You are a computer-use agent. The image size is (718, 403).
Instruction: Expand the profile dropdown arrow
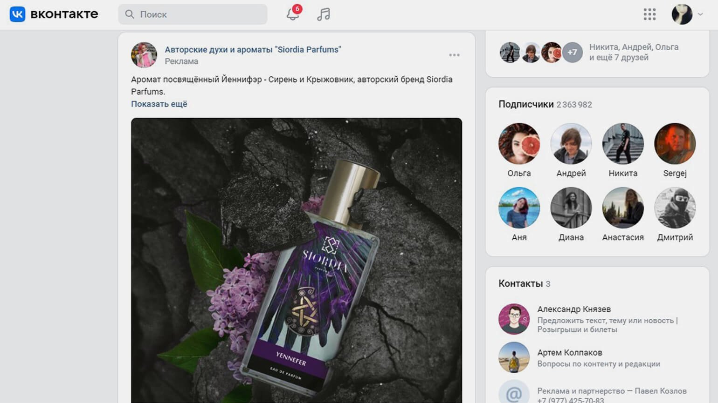[700, 14]
